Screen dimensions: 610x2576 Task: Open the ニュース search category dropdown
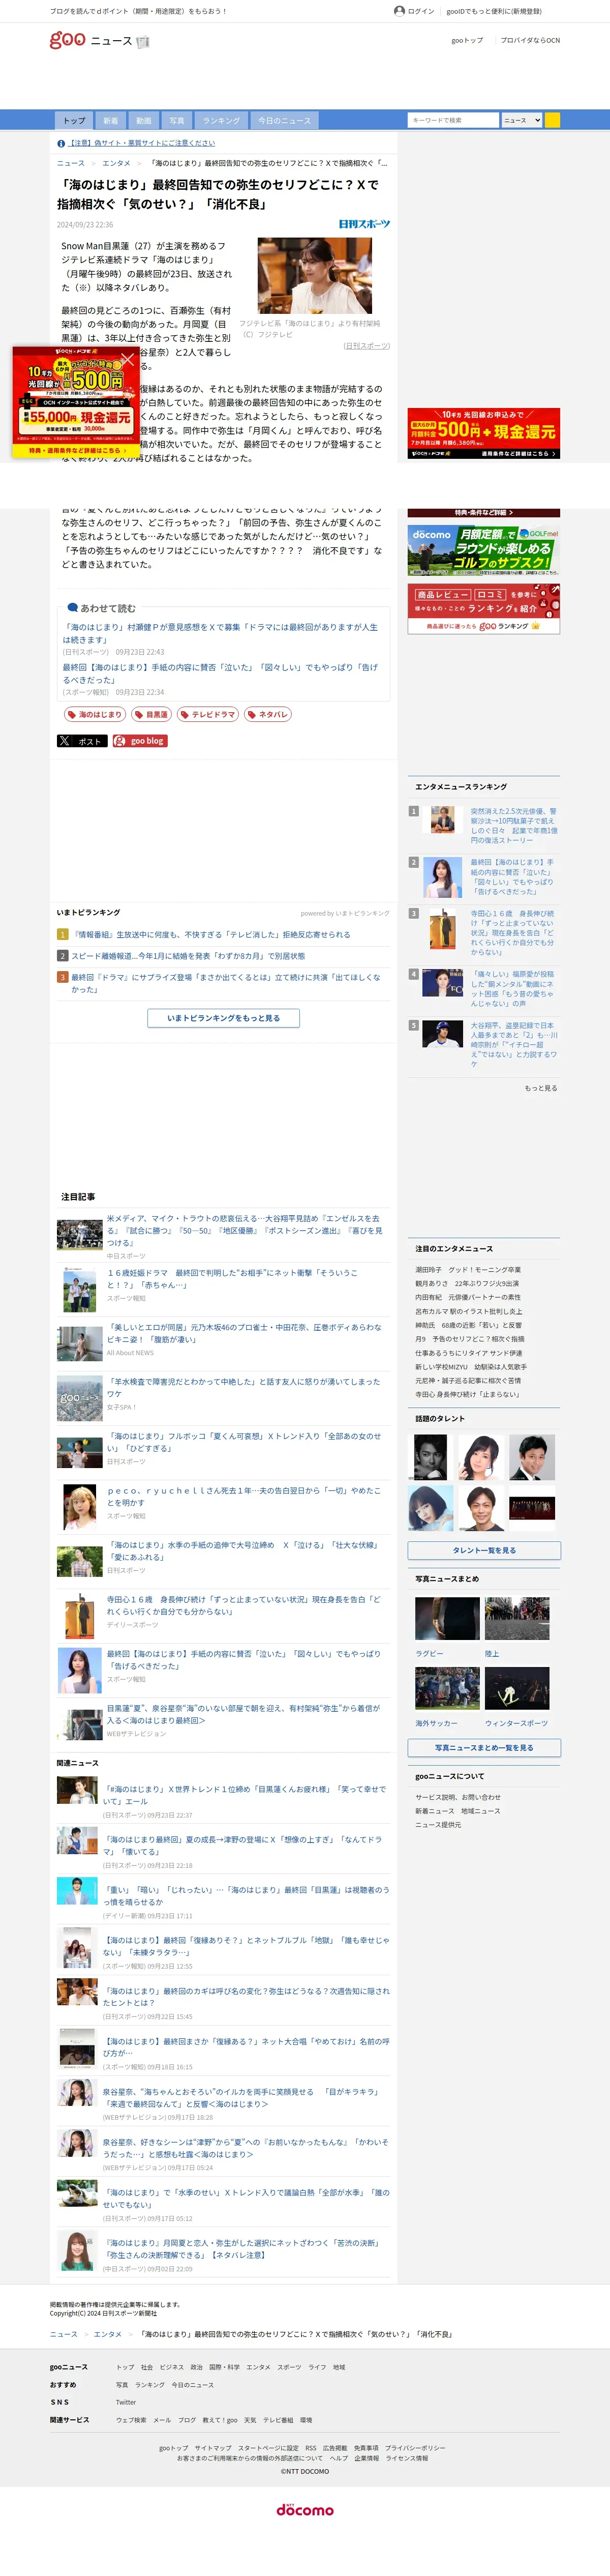tap(522, 120)
